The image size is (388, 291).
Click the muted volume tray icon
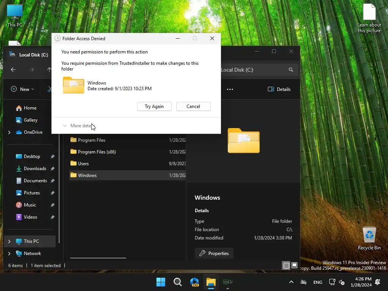tap(342, 282)
